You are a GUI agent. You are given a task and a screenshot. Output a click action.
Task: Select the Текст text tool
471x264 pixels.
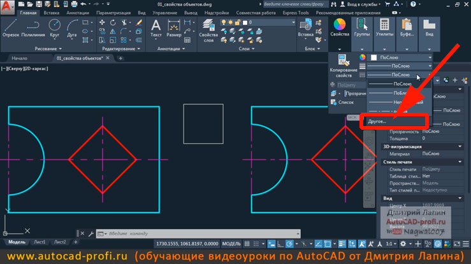pos(156,28)
